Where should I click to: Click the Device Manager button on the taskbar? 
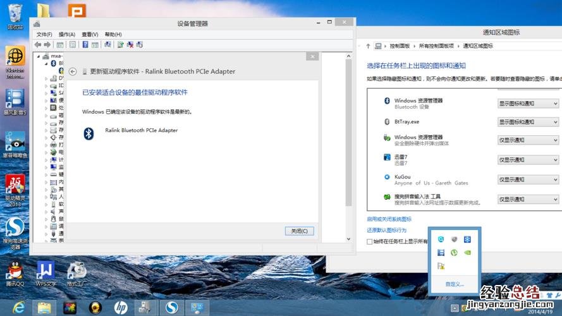(x=146, y=308)
